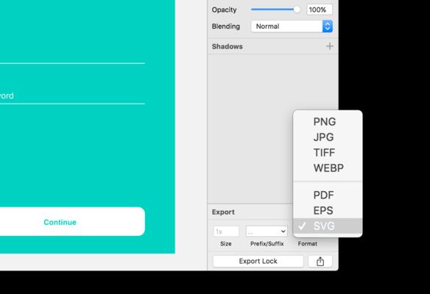This screenshot has width=430, height=294.
Task: Click the Opacity slider handle
Action: (x=297, y=10)
